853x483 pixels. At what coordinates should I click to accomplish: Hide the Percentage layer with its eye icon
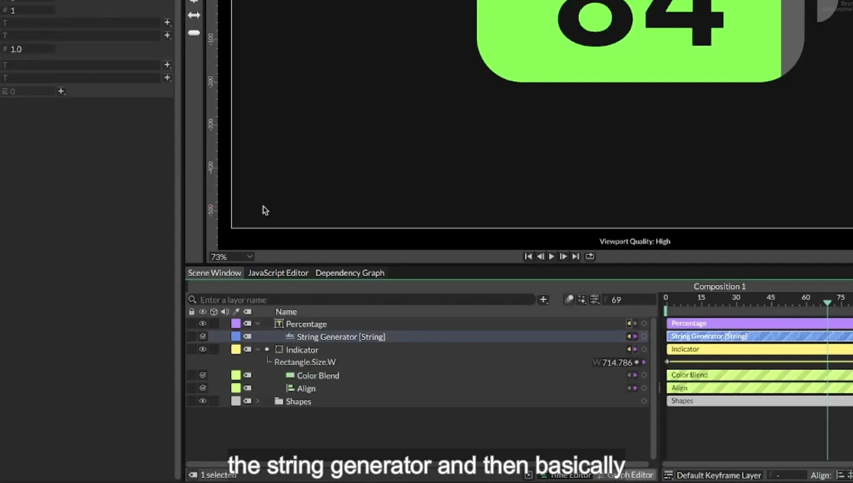(203, 324)
